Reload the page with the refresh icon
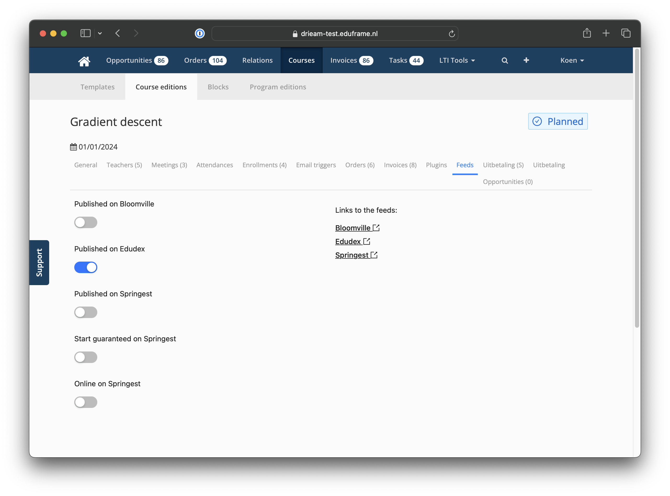Viewport: 670px width, 496px height. 452,34
